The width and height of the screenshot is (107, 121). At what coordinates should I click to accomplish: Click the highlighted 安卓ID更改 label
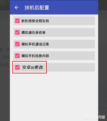point(33,67)
